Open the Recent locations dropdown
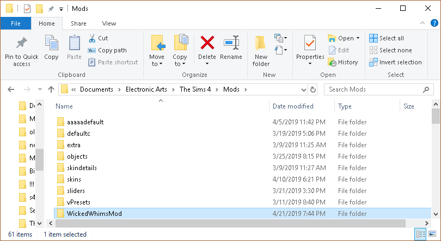 tap(40, 89)
